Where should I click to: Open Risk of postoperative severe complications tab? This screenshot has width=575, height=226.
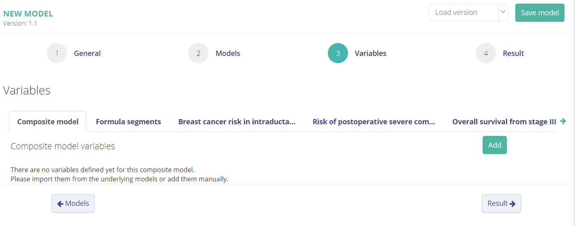click(x=374, y=121)
